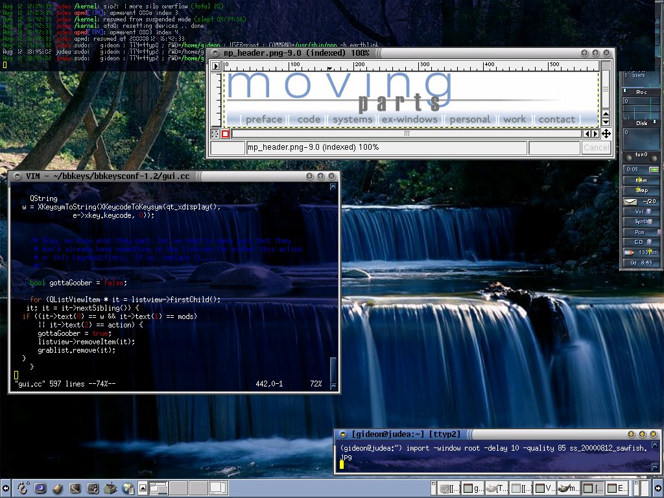Open the GNOME foot main menu
The height and width of the screenshot is (498, 664).
click(x=21, y=488)
